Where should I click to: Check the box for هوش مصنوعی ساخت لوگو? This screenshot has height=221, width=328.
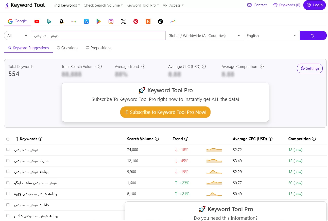[x=8, y=183]
